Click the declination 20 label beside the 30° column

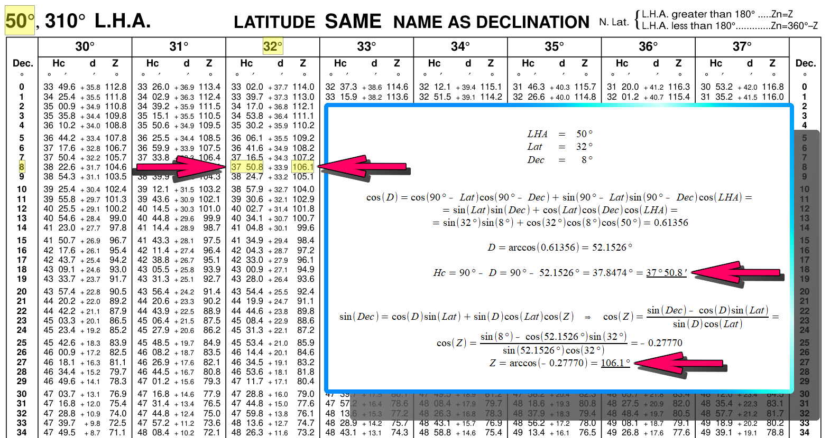coord(22,292)
